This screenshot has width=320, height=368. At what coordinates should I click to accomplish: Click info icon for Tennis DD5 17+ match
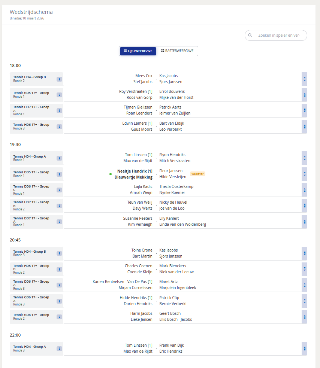point(59,174)
